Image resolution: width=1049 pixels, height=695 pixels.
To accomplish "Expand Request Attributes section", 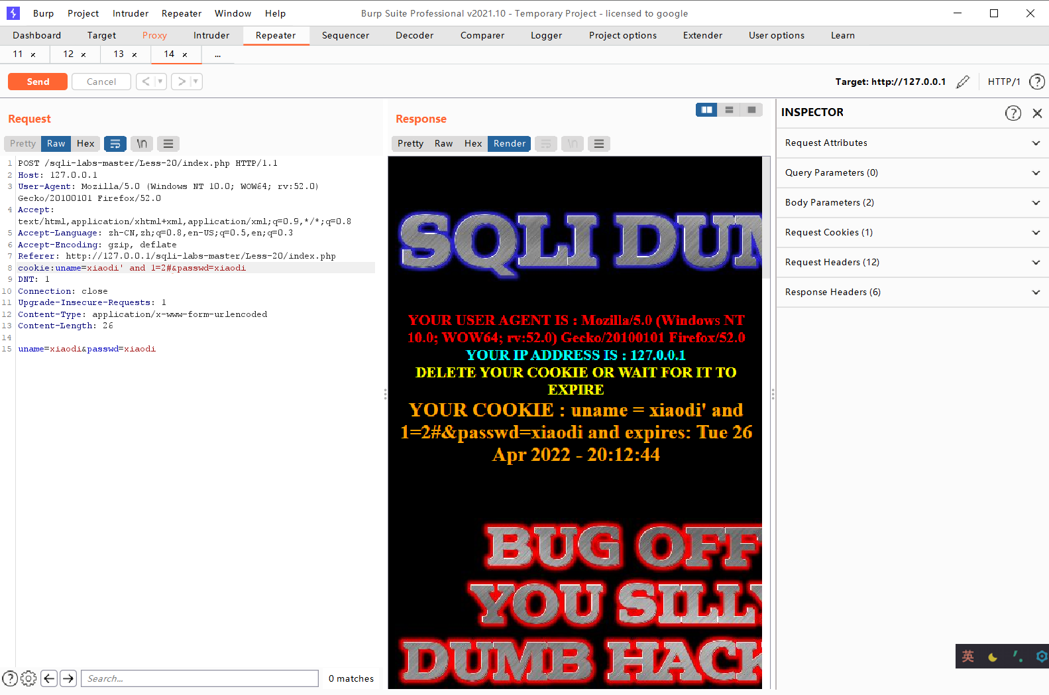I will pyautogui.click(x=912, y=143).
